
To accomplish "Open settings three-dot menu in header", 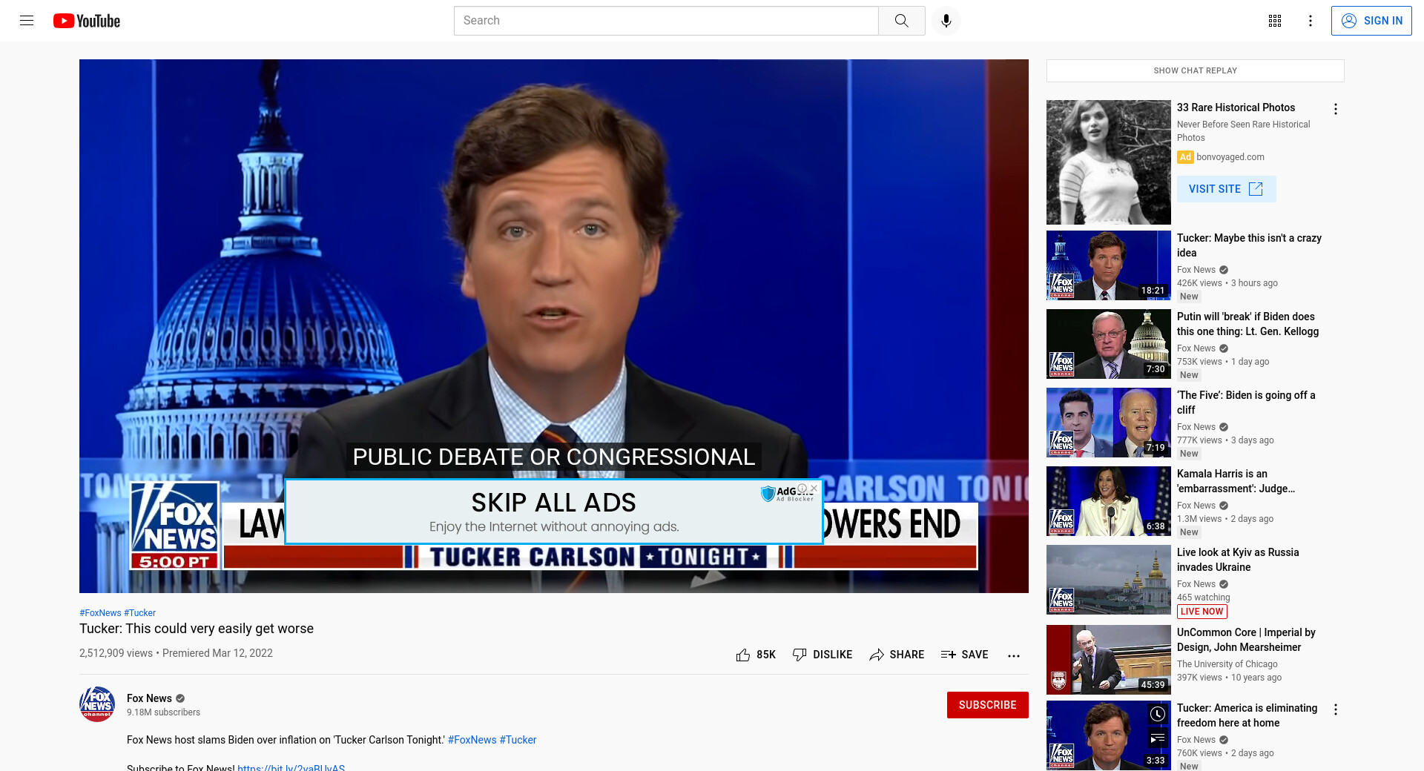I will click(x=1311, y=21).
